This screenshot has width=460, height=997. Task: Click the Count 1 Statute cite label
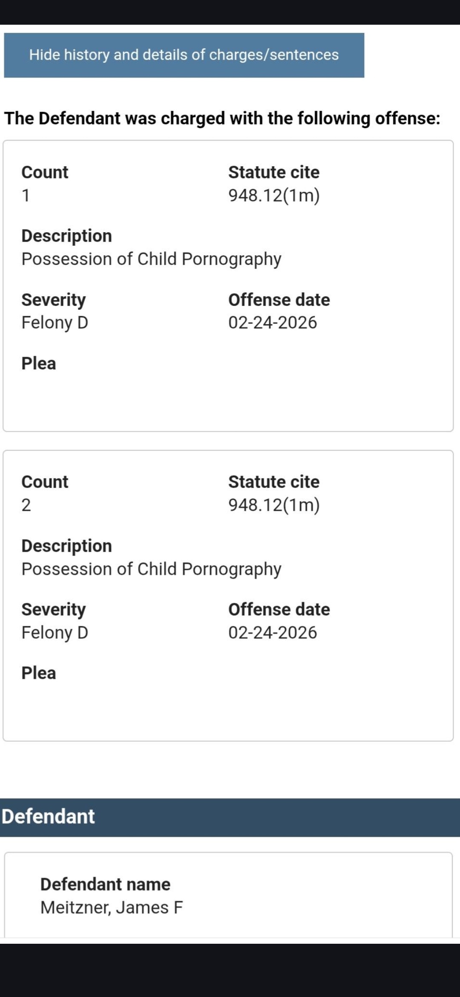274,172
